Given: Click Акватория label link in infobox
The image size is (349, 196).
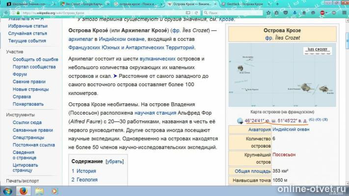Looking at the screenshot, I should (259, 129).
